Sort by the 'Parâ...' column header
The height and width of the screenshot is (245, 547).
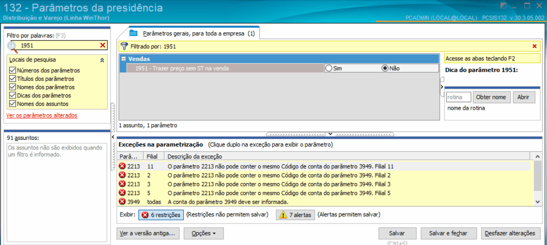tap(131, 156)
